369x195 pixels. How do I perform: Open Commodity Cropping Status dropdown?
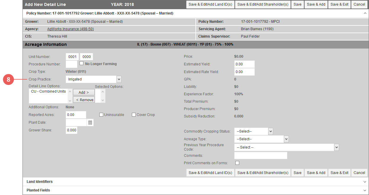click(254, 131)
